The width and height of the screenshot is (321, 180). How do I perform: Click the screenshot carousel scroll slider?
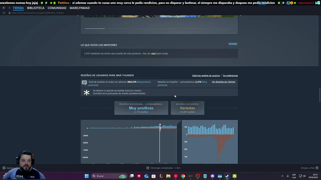pos(95,28)
